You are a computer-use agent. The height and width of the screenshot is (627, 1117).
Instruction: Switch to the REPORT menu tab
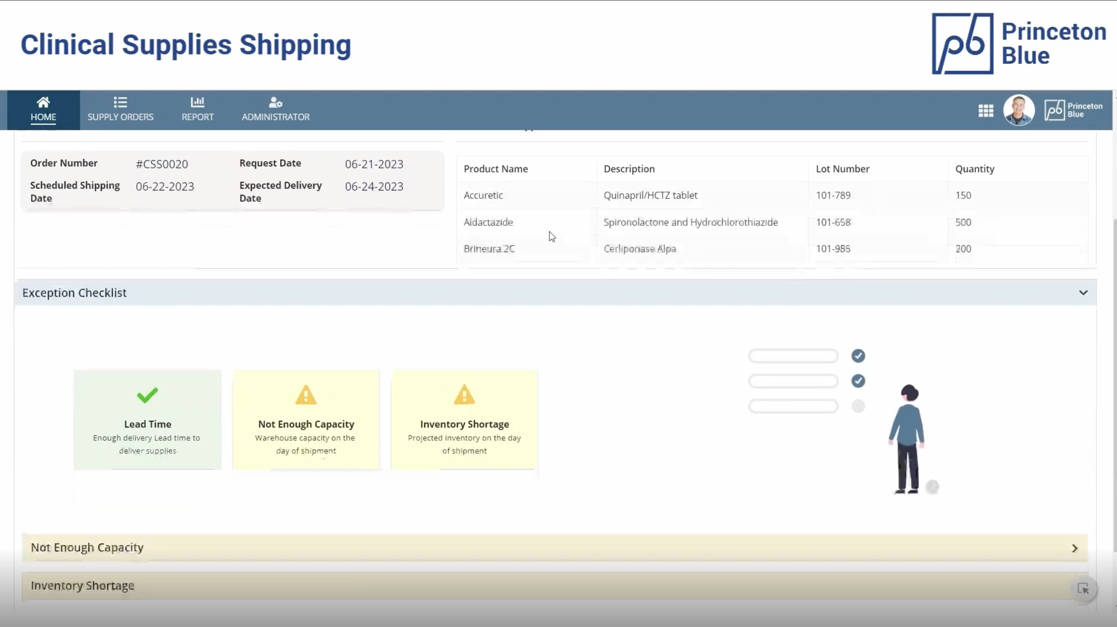[x=197, y=117]
